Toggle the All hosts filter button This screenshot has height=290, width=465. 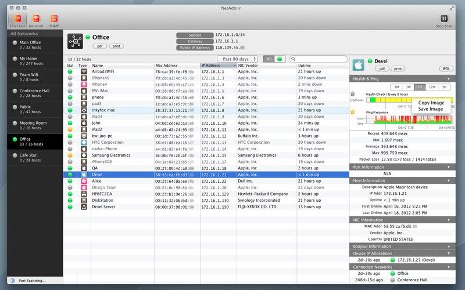coord(269,59)
